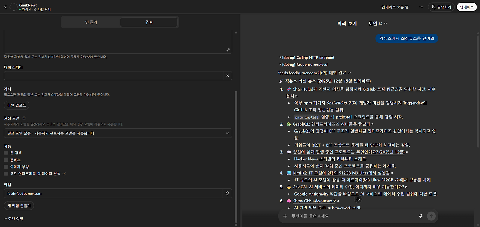Viewport: 480px width, 227px height.
Task: Open the 모델 5.2 selector dropdown
Action: [x=378, y=23]
